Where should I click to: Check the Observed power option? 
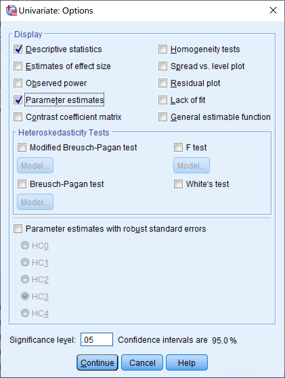point(18,83)
